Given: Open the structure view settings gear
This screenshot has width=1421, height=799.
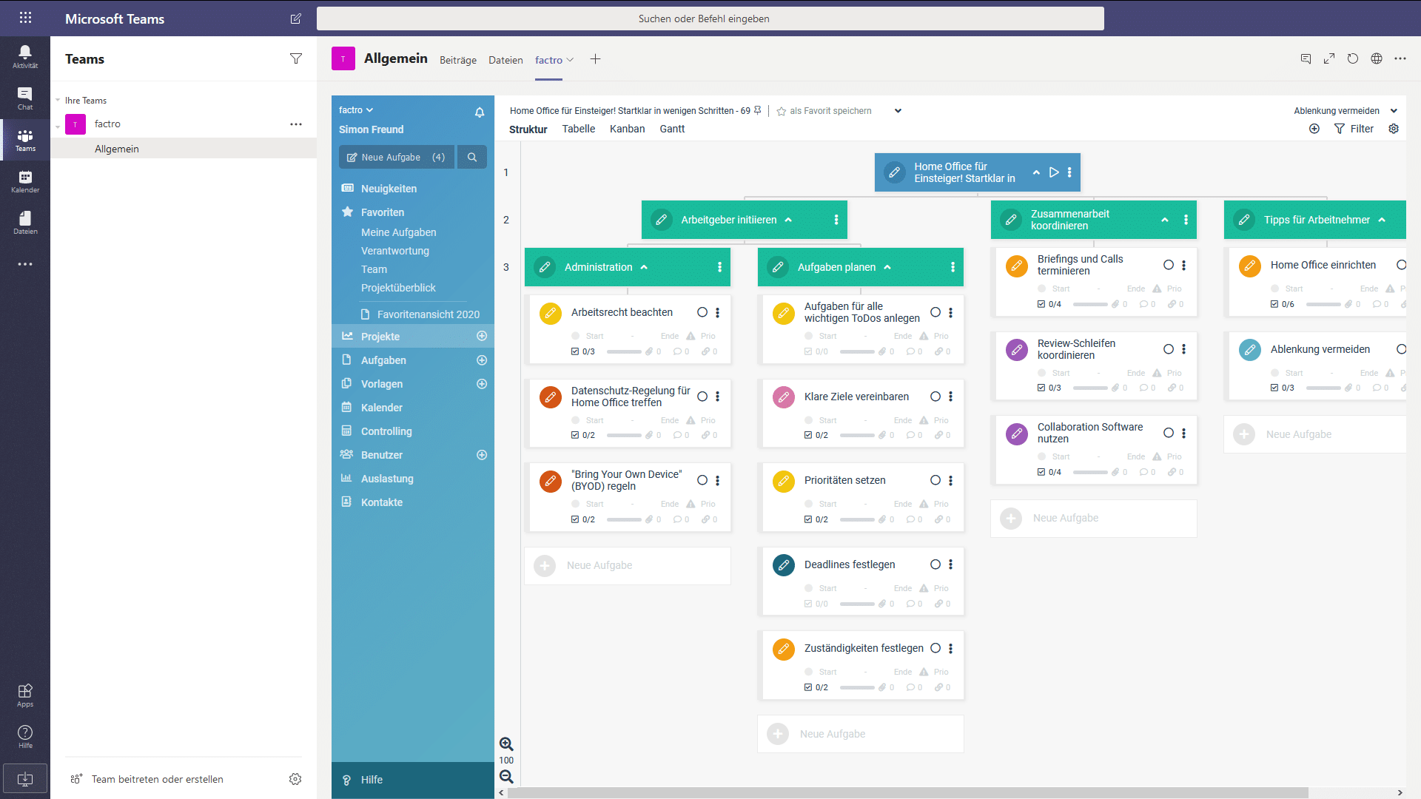Looking at the screenshot, I should (x=1394, y=129).
